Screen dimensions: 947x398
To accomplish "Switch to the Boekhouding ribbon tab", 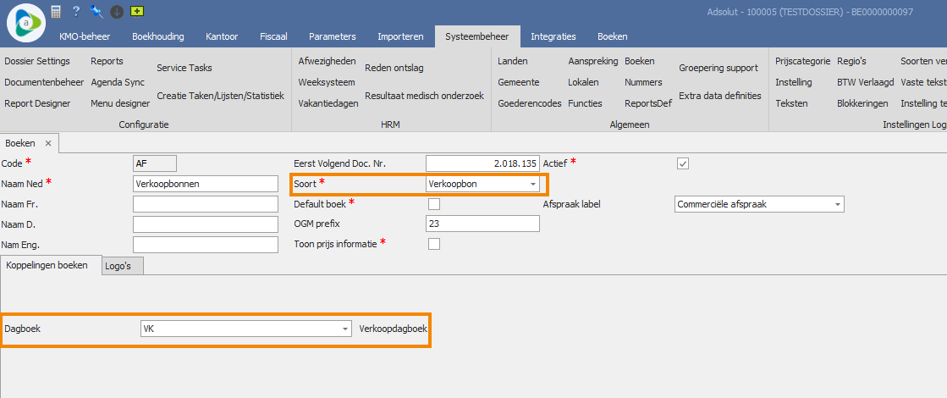I will point(158,36).
